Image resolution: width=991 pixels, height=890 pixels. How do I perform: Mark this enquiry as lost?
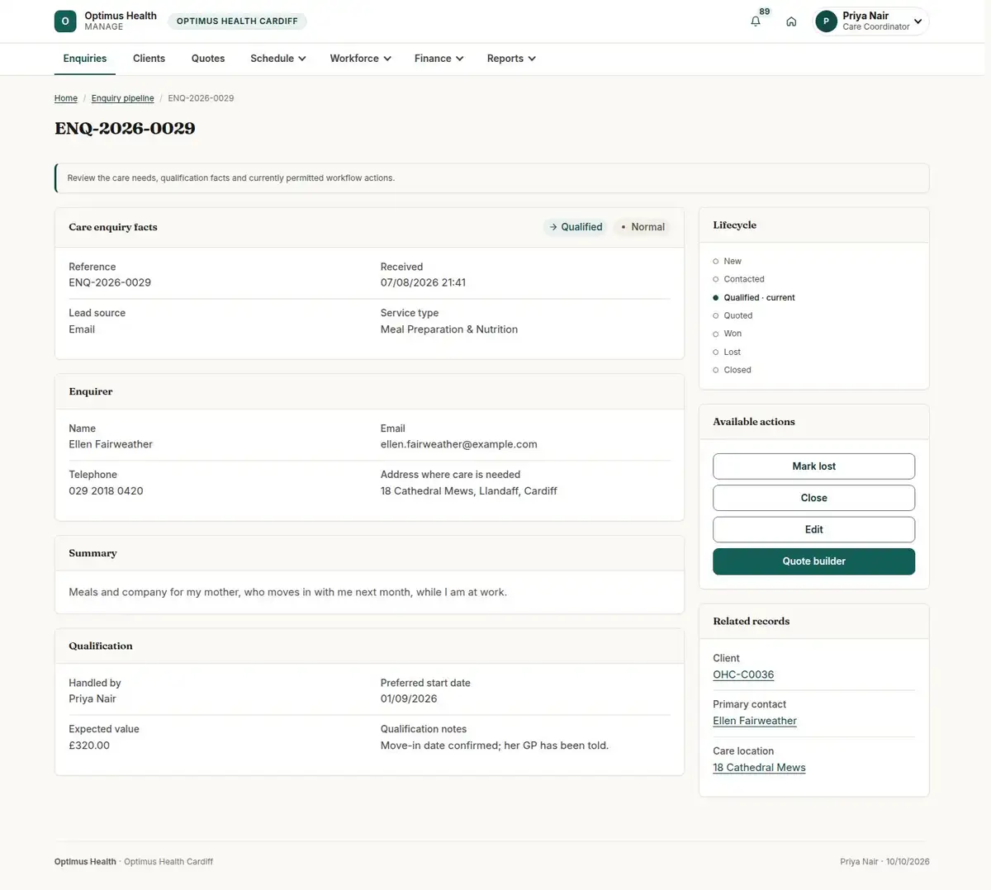click(x=813, y=466)
